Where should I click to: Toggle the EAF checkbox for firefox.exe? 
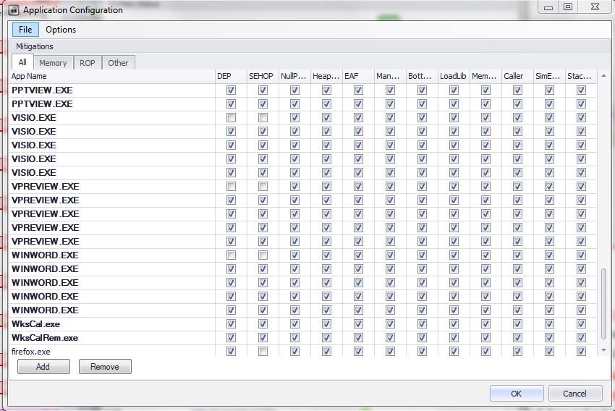(x=358, y=352)
